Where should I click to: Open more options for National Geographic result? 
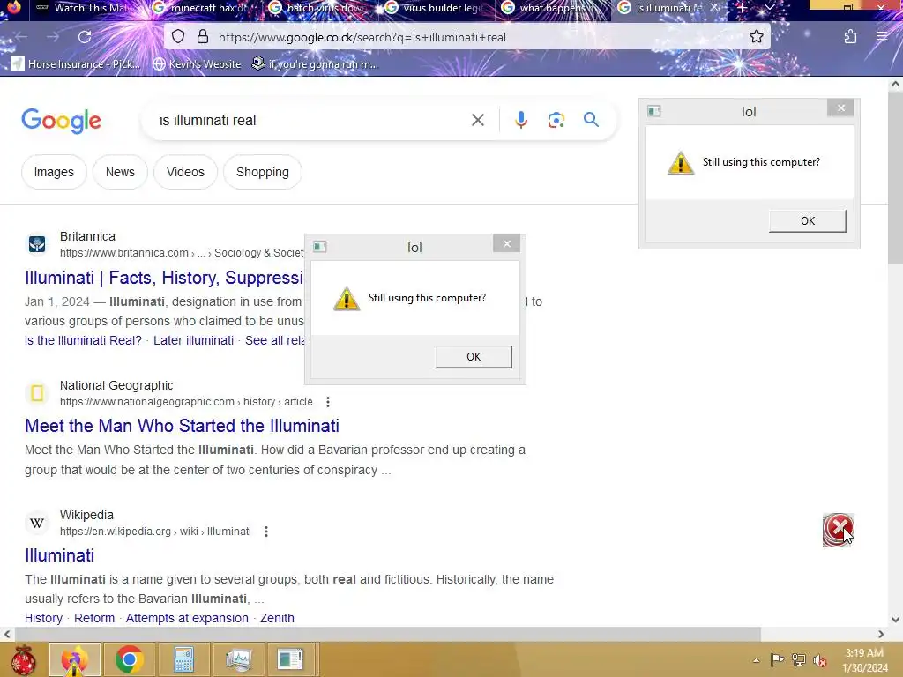click(x=328, y=402)
